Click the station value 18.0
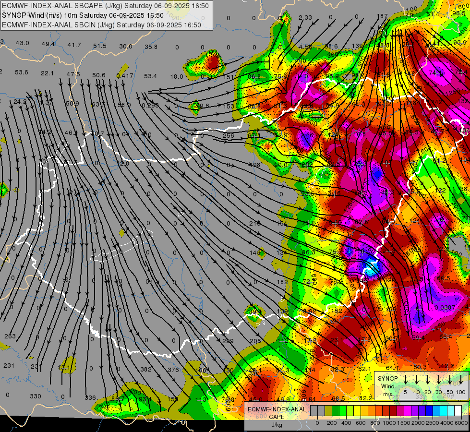Image resolution: width=470 pixels, height=432 pixels. [x=177, y=77]
